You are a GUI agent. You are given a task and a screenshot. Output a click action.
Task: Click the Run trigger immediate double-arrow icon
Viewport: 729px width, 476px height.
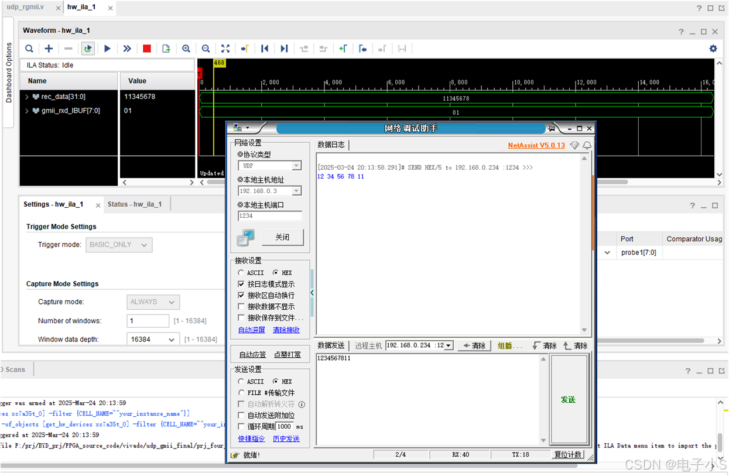click(127, 49)
